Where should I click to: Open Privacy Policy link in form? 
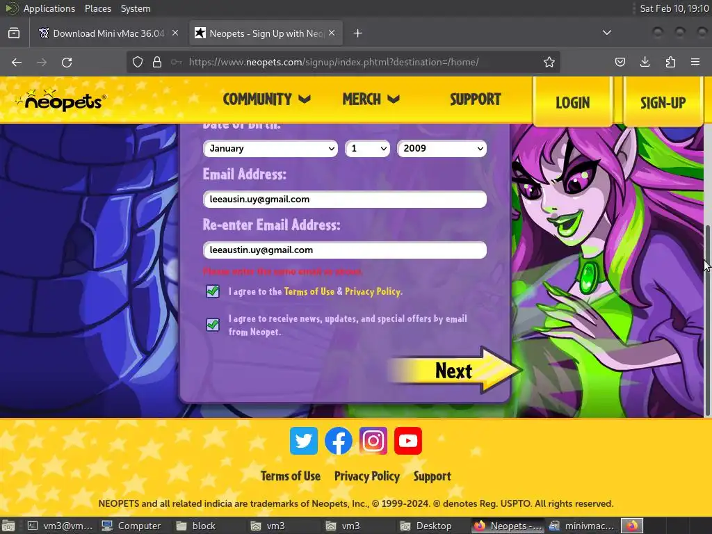tap(373, 291)
